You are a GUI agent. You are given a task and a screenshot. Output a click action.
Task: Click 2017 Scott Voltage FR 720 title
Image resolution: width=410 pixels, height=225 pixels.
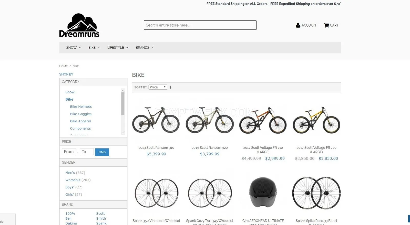tap(316, 150)
